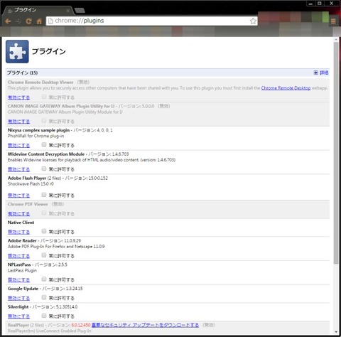Check always allow for Google Update
341x337 pixels.
pos(44,297)
